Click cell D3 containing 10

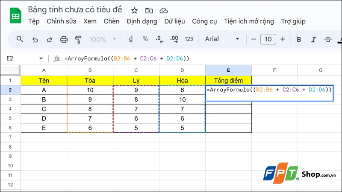click(x=183, y=99)
